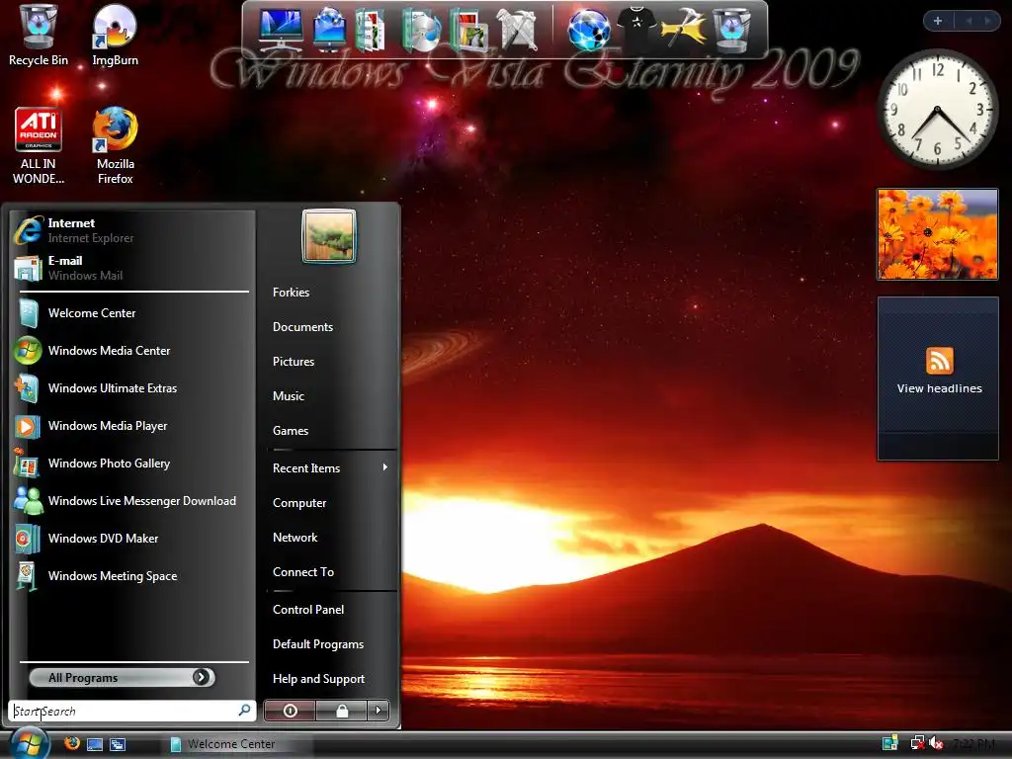
Task: Click the user account picture thumbnail
Action: click(x=329, y=236)
